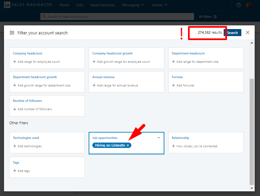The width and height of the screenshot is (260, 196).
Task: Click Add growth range for department size text
Action: tap(44, 85)
